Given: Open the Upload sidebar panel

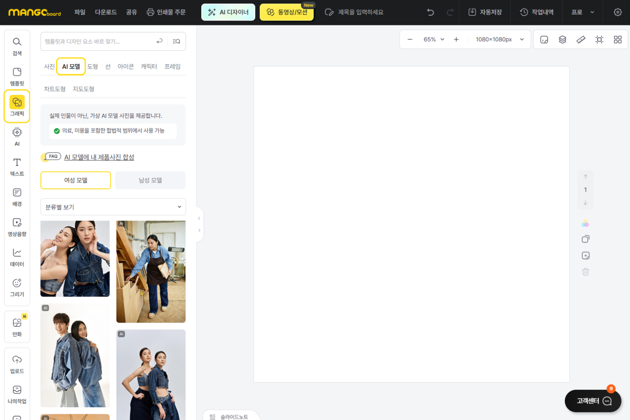Looking at the screenshot, I should [x=17, y=364].
